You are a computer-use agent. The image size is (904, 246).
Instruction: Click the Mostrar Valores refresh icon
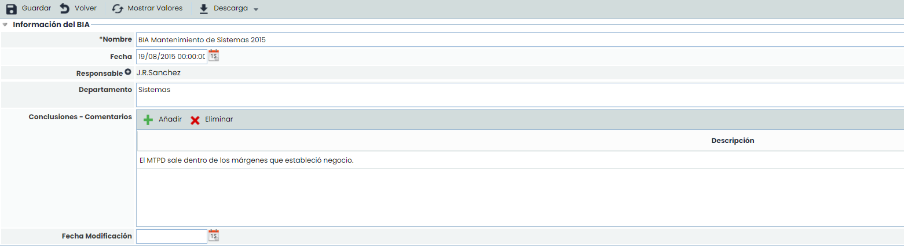click(x=118, y=9)
